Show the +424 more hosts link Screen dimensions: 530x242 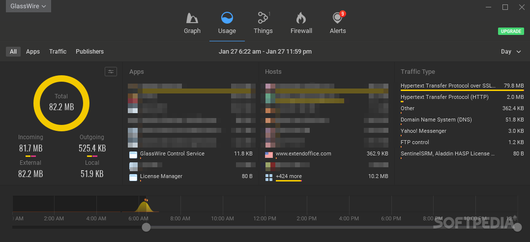tap(289, 176)
